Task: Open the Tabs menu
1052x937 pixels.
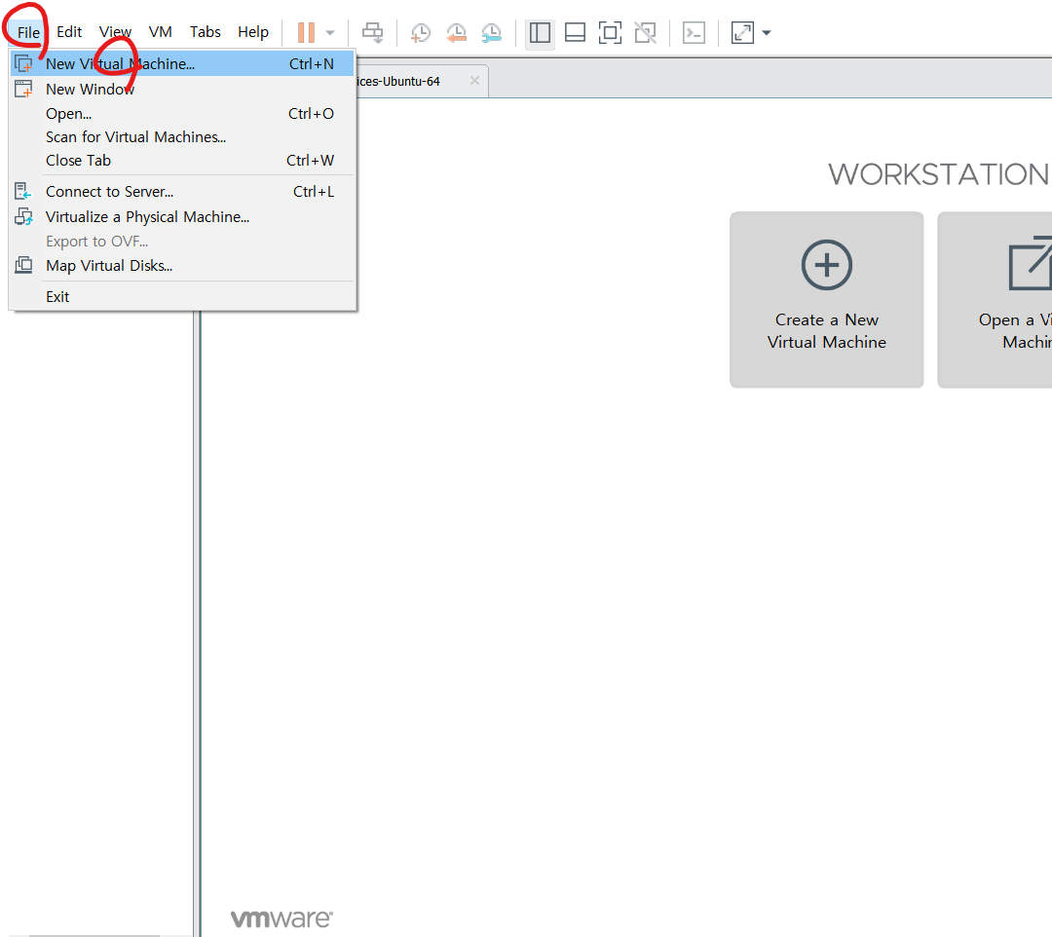Action: point(206,32)
